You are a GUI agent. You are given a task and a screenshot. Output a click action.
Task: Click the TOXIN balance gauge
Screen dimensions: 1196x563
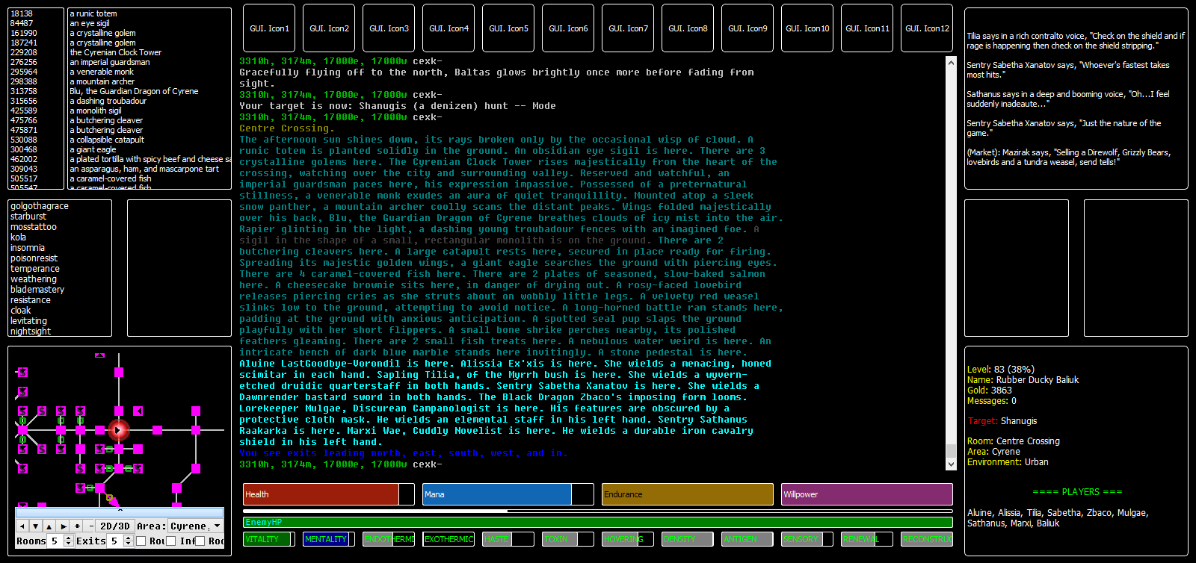tap(568, 539)
